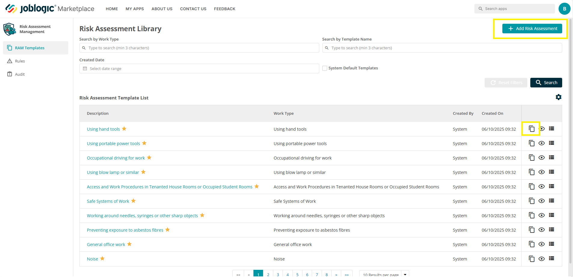
Task: Click the Search button
Action: point(546,83)
